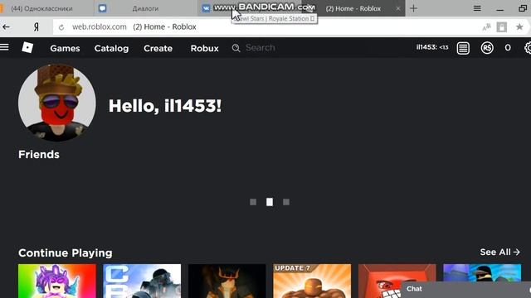Image resolution: width=531 pixels, height=298 pixels.
Task: Open the soldier game thumbnail with letter C
Action: click(x=142, y=281)
